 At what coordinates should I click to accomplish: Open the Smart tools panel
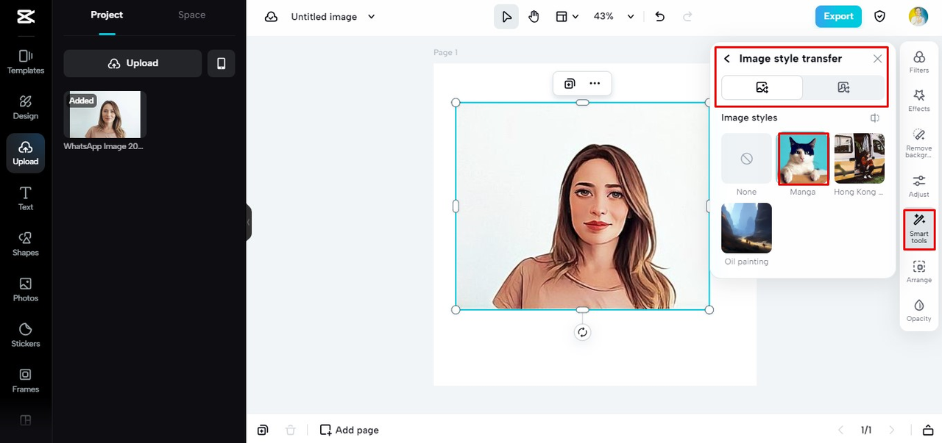point(919,229)
